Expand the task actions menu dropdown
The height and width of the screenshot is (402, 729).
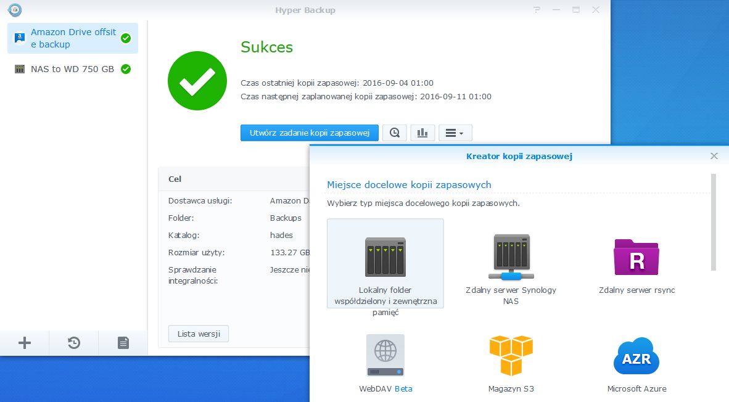click(x=455, y=133)
